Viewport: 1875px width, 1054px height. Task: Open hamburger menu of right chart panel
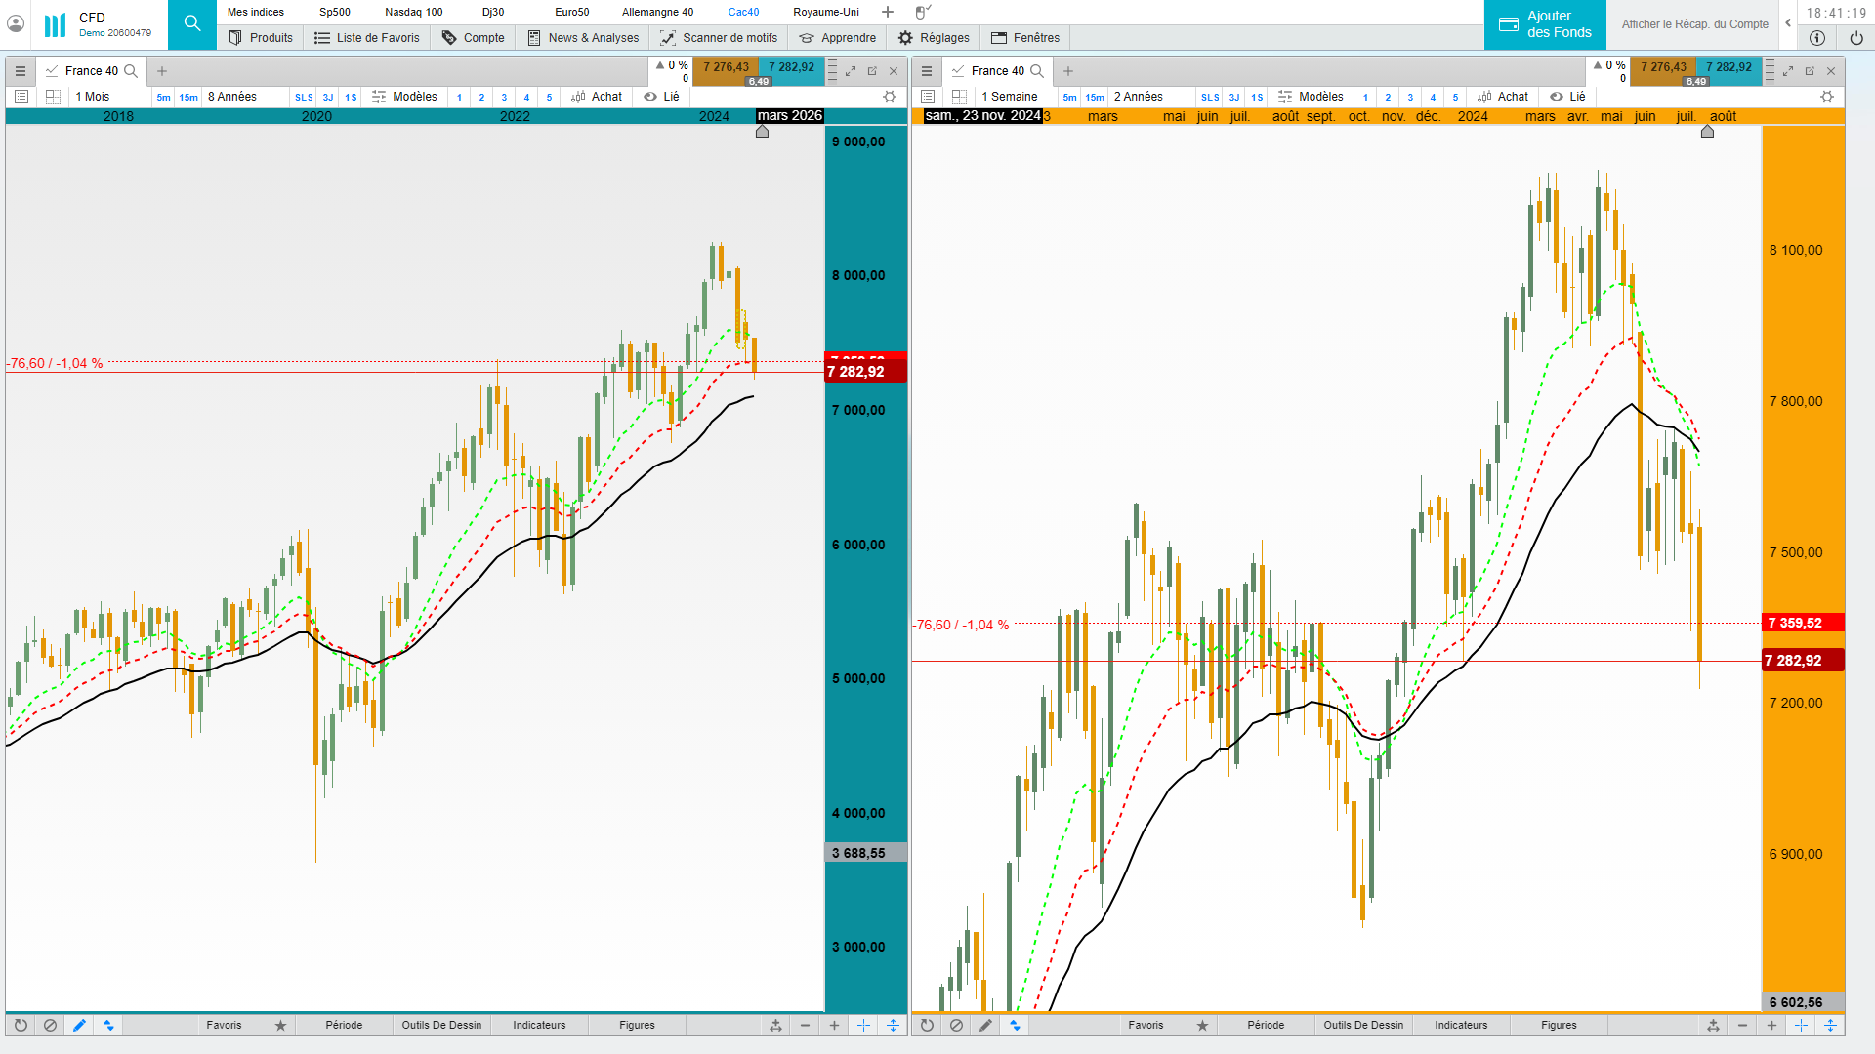pos(927,71)
